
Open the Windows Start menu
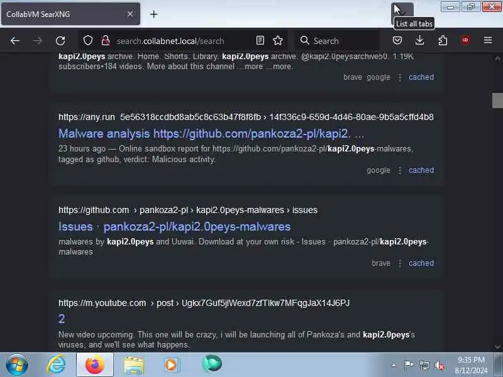pyautogui.click(x=17, y=365)
